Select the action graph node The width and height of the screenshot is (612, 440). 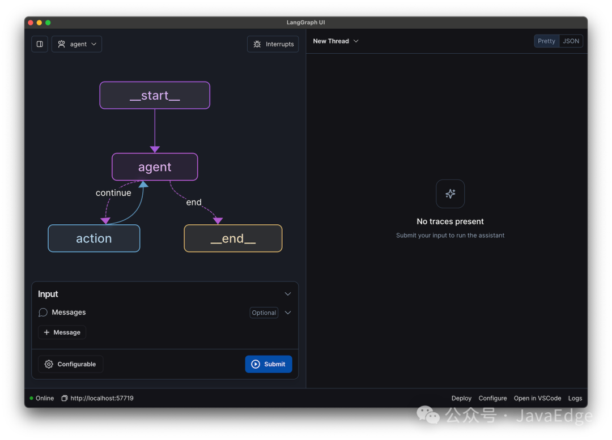pos(94,238)
